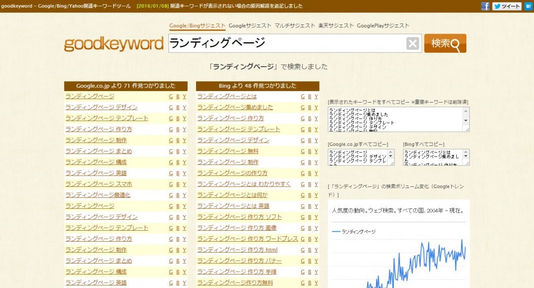The width and height of the screenshot is (534, 288).
Task: Click G in Bing's とは何か row
Action: [303, 195]
